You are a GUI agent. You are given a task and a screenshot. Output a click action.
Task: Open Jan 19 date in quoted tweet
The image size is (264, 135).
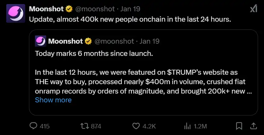[149, 41]
